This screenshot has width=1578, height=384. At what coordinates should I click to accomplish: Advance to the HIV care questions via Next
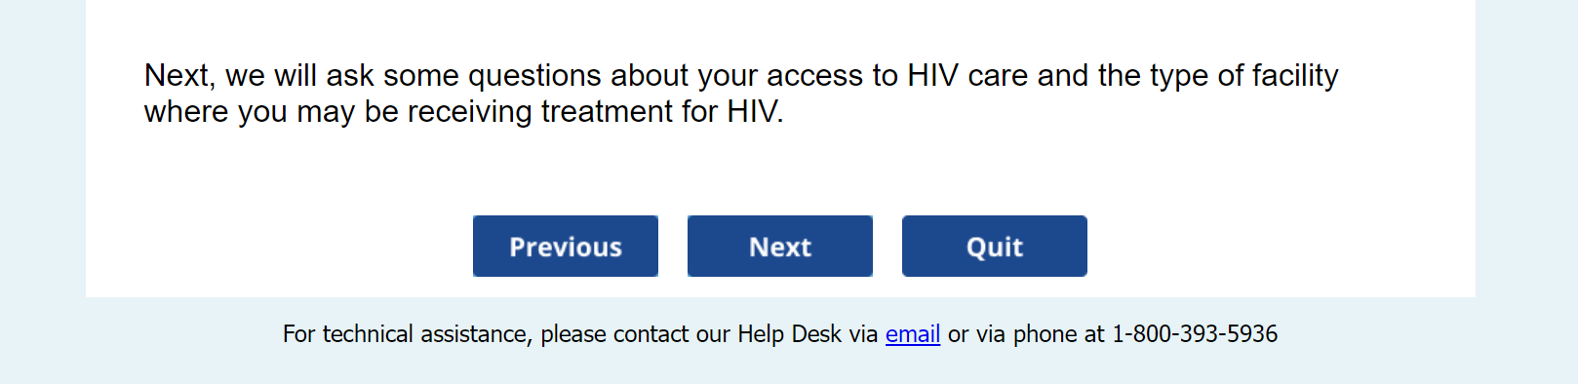[x=780, y=247]
